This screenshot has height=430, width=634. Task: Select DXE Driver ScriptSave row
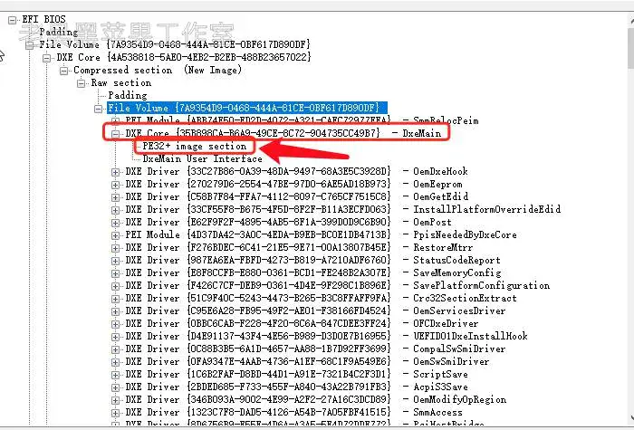tap(296, 374)
